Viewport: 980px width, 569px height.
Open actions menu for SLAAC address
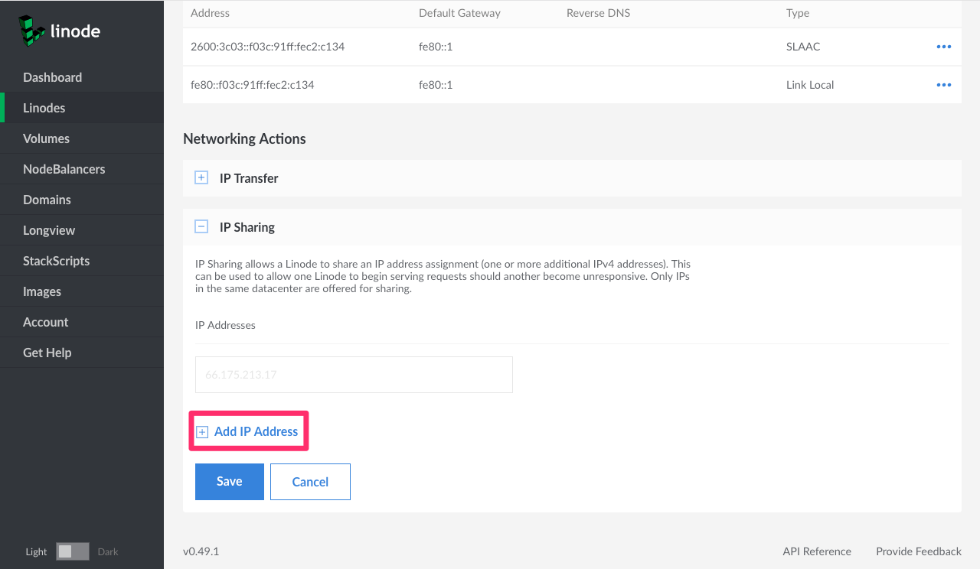point(943,47)
